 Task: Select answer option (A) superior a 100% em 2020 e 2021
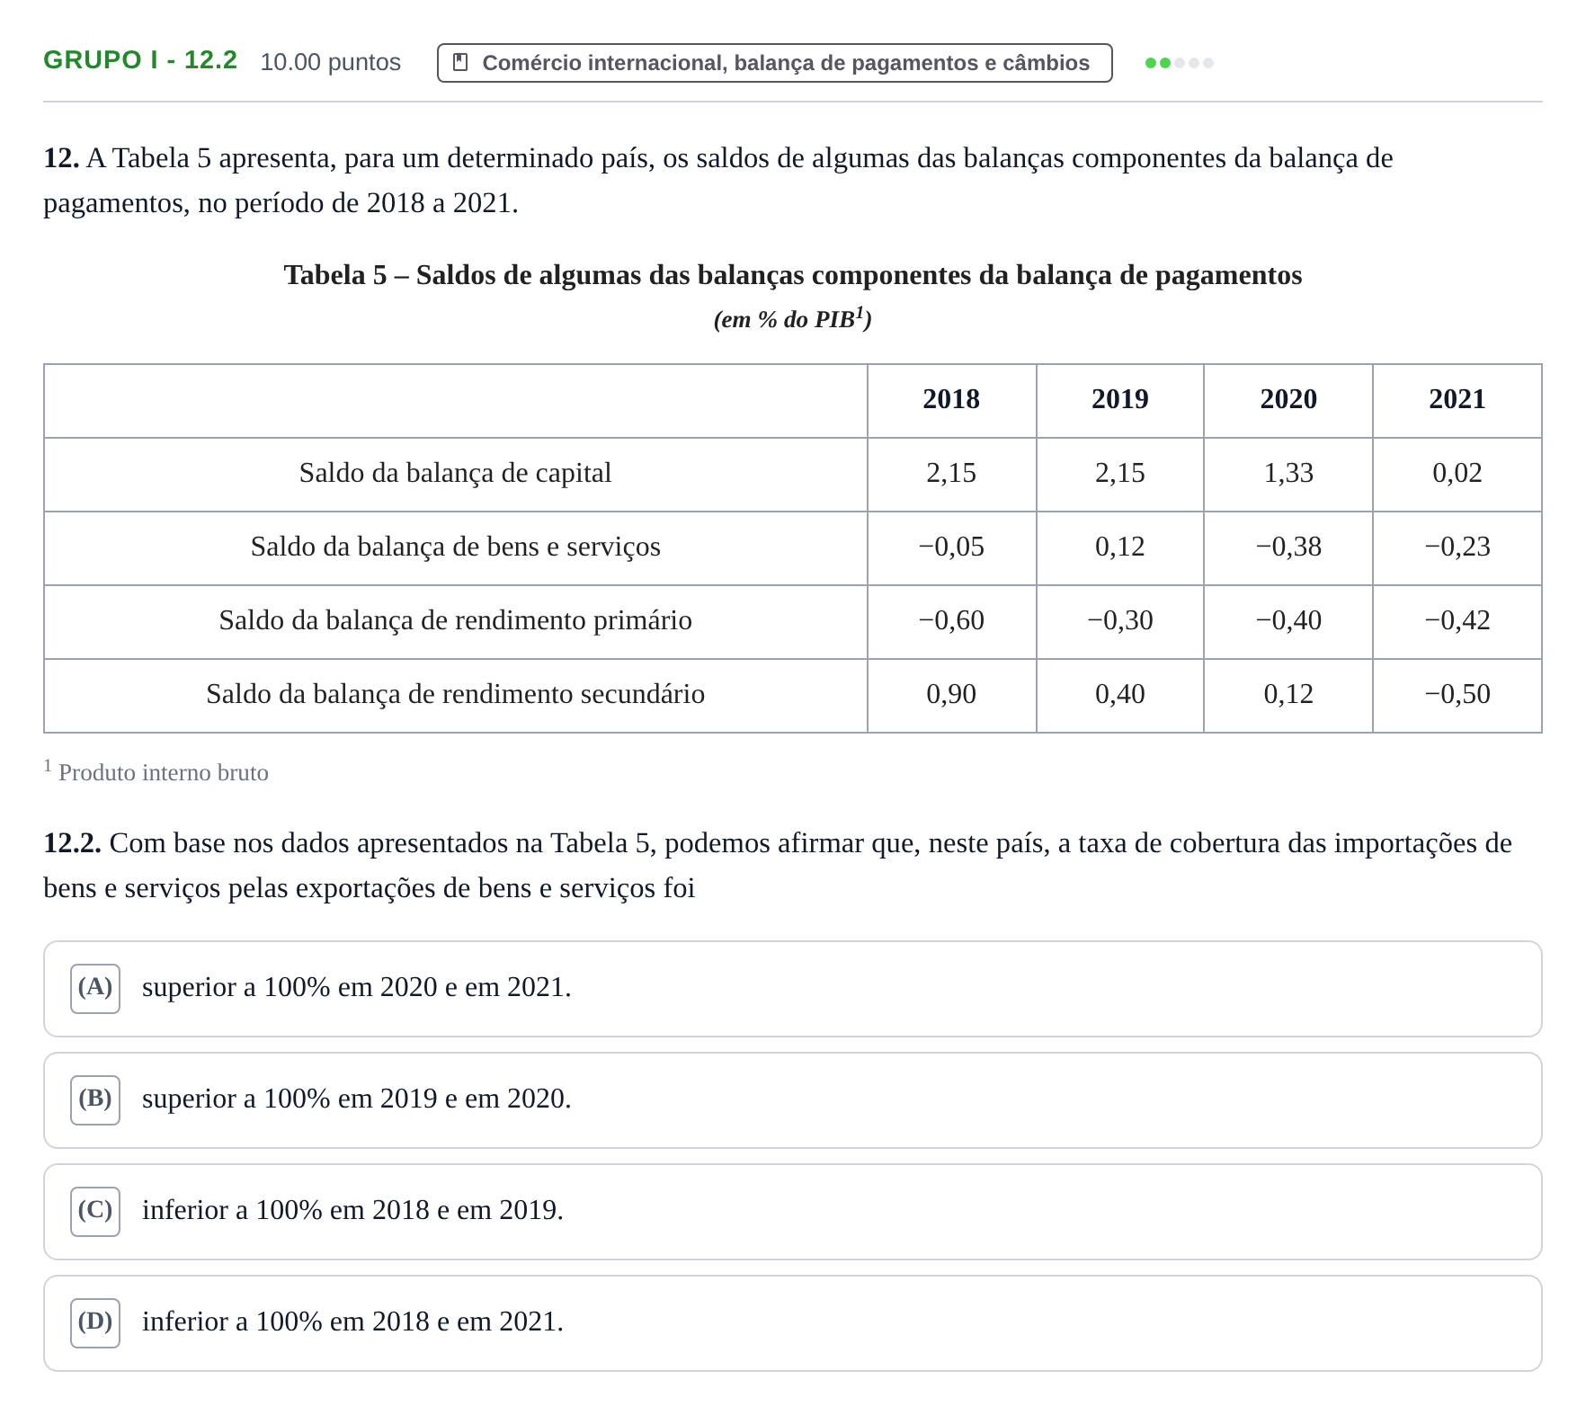pyautogui.click(x=792, y=989)
